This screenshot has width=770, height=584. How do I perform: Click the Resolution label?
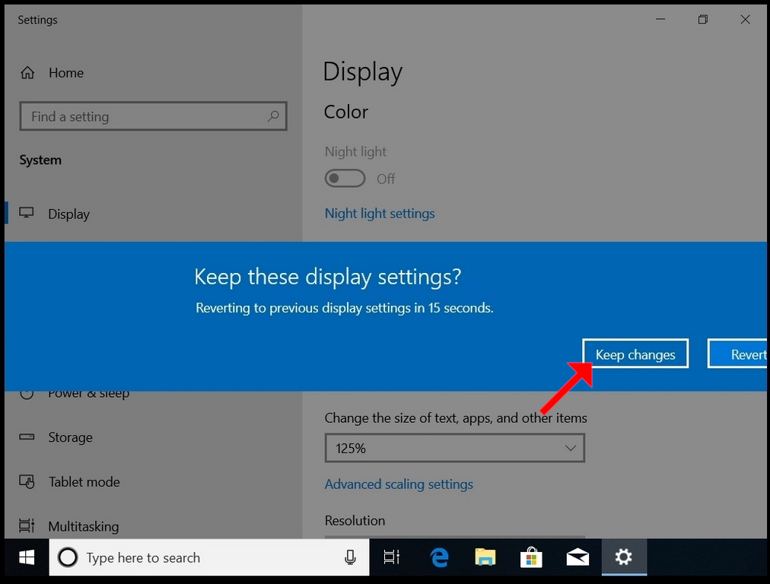pos(355,521)
